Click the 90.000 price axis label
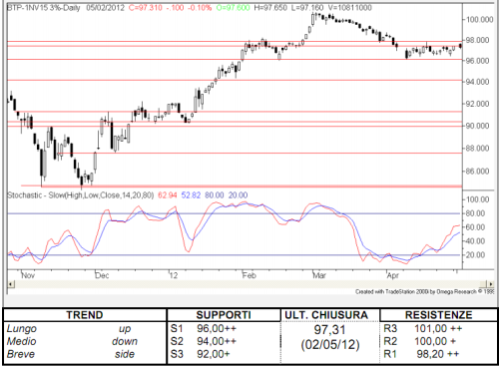The width and height of the screenshot is (499, 367). point(478,126)
